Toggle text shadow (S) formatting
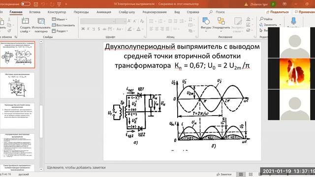Image resolution: width=315 pixels, height=177 pixels. point(99,29)
